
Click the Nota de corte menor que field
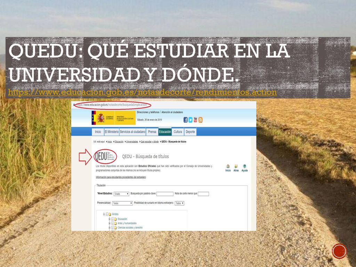point(203,194)
